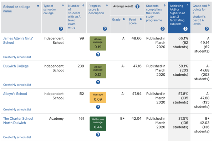Image resolution: width=214 pixels, height=141 pixels.
Task: Create My schools list under The Charter School
Action: 17,137
